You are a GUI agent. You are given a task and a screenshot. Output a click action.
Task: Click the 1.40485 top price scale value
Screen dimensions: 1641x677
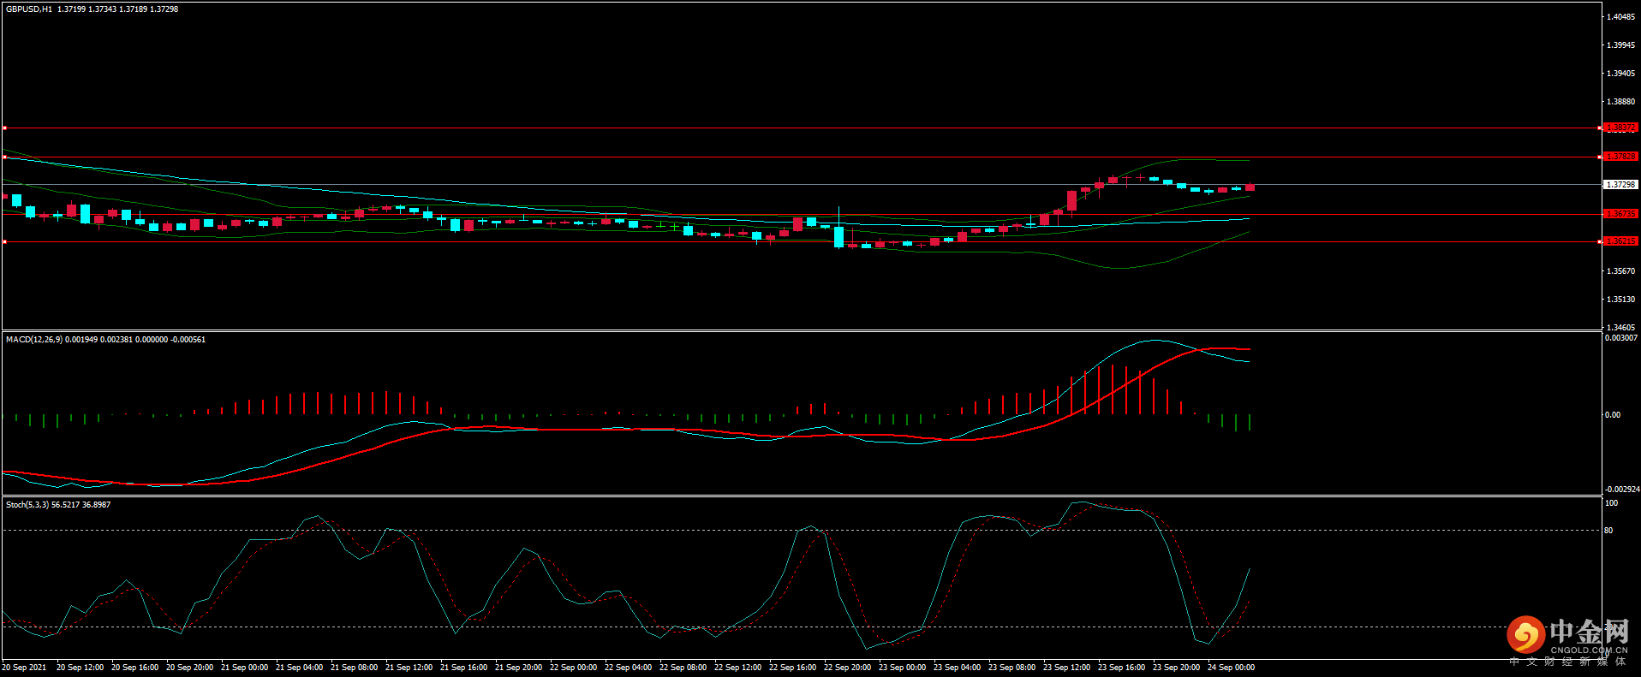click(x=1620, y=17)
